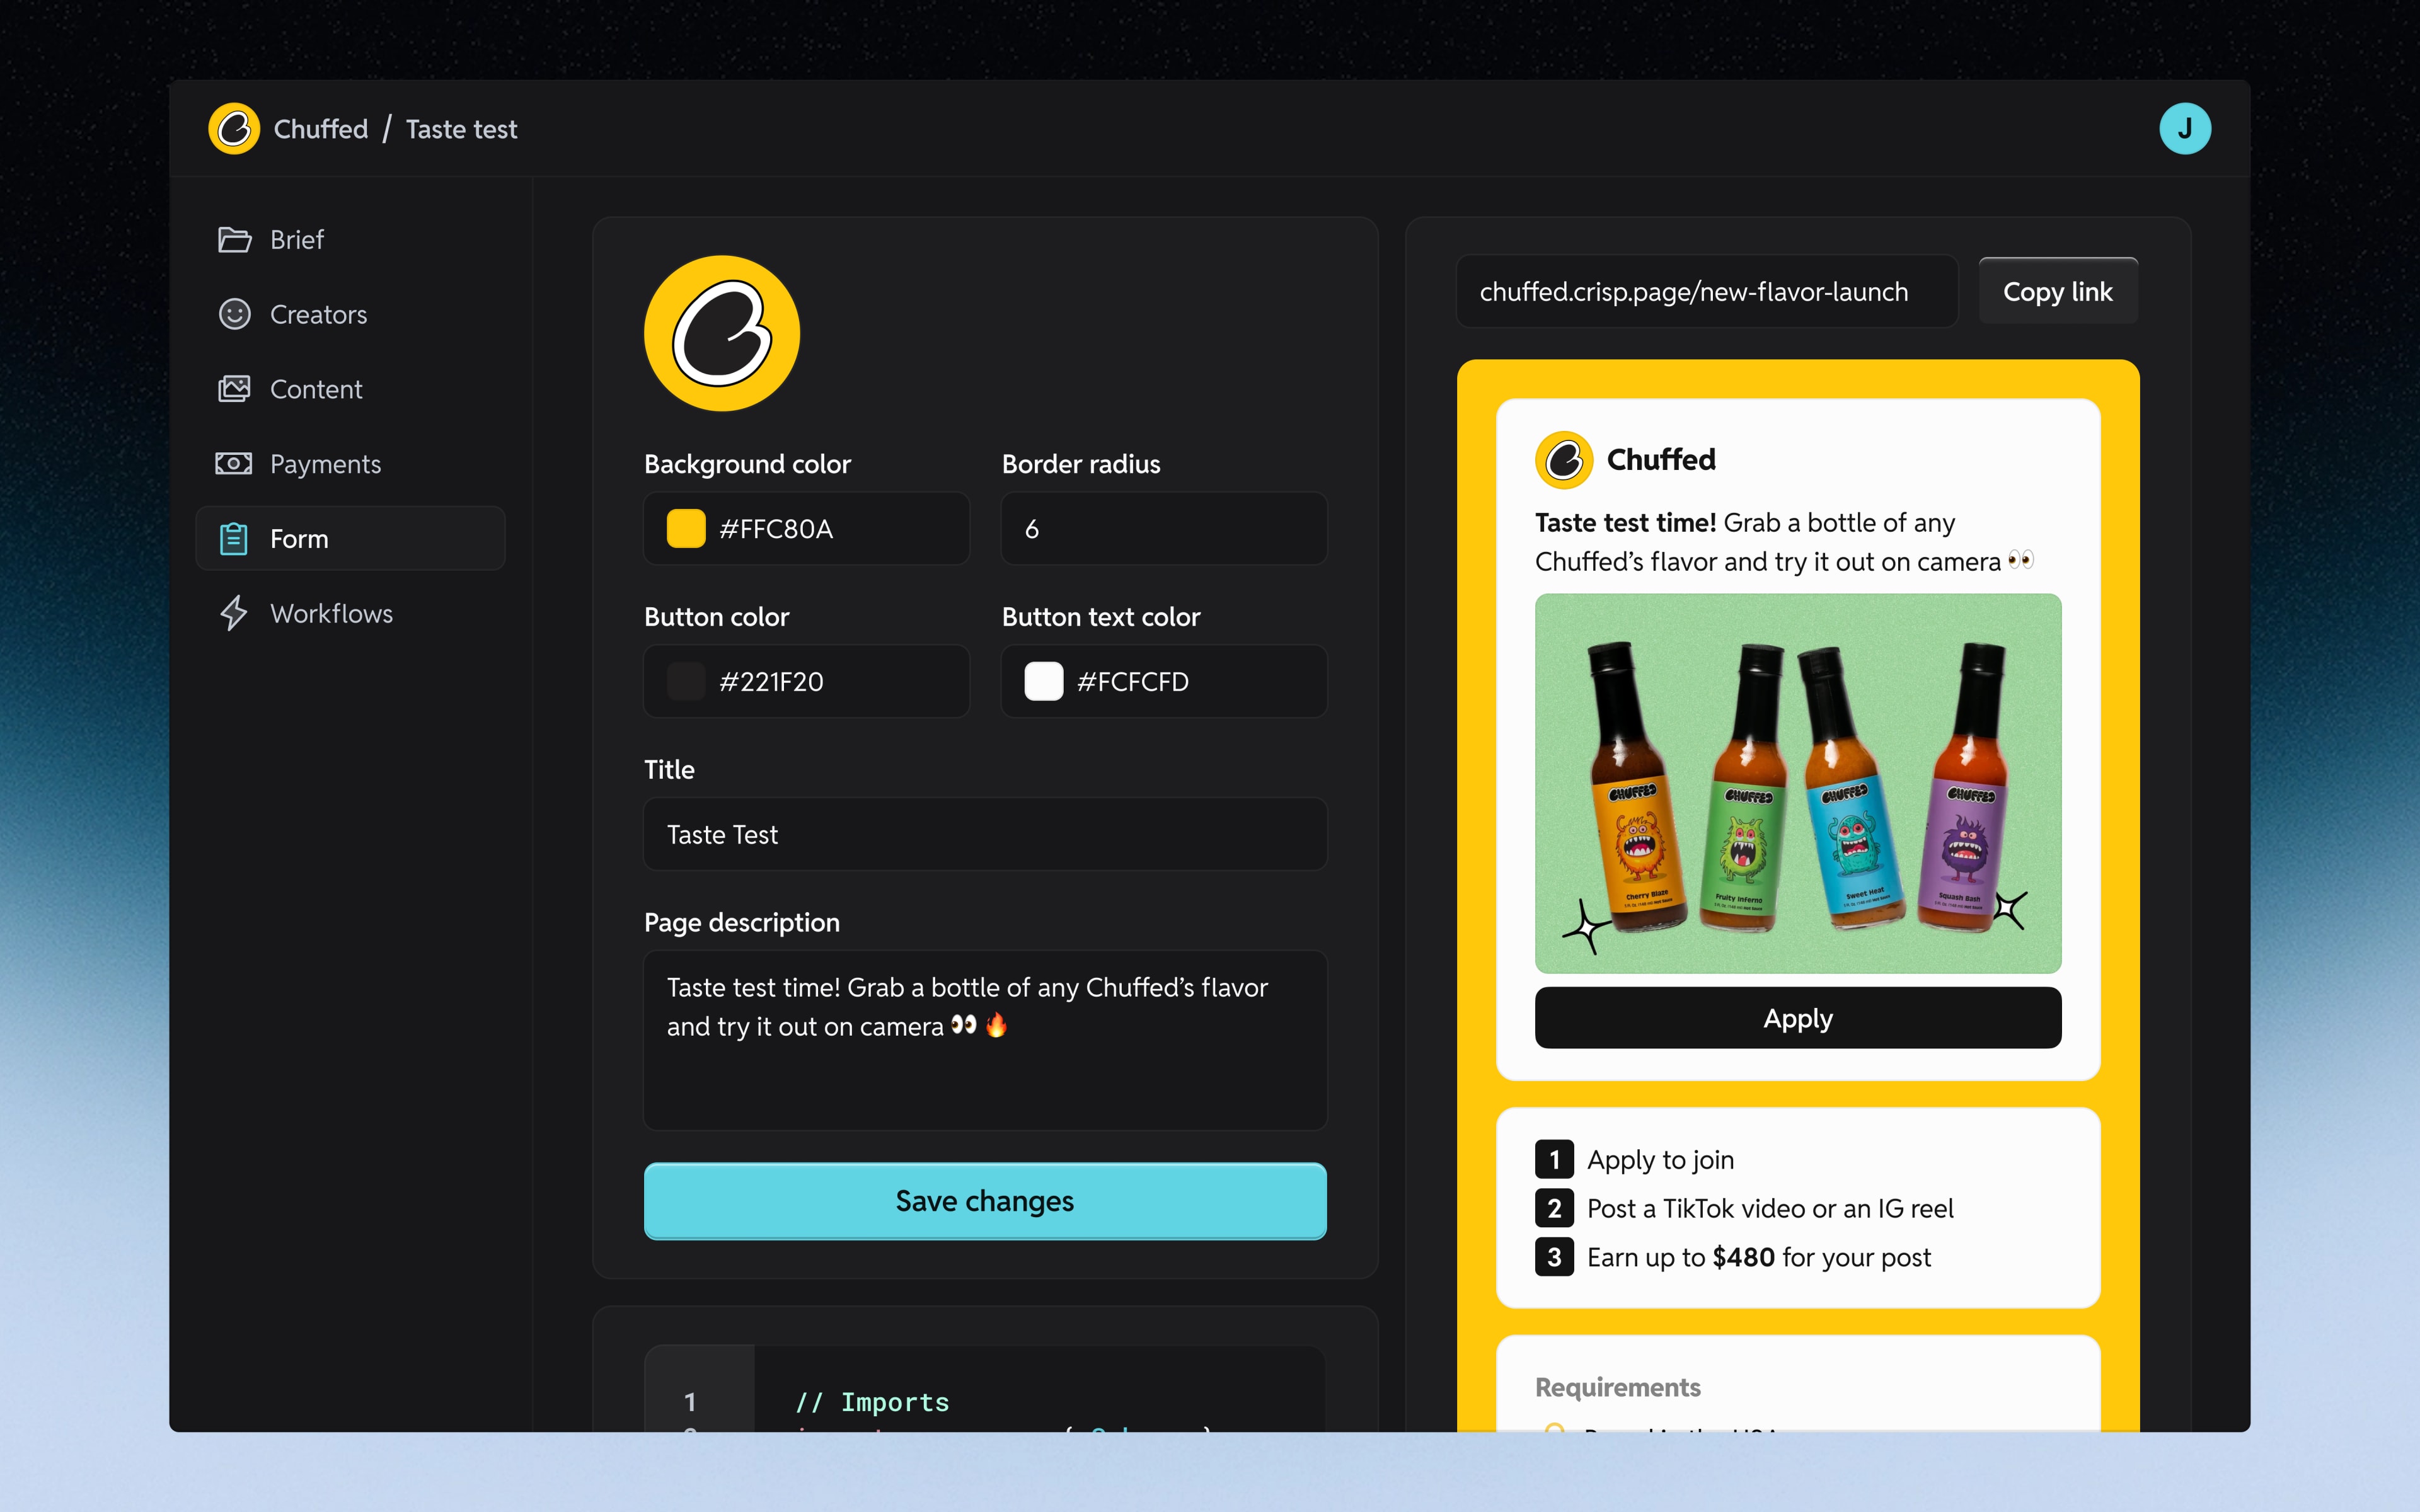Image resolution: width=2420 pixels, height=1512 pixels.
Task: Click the Brief folder icon
Action: (x=234, y=240)
